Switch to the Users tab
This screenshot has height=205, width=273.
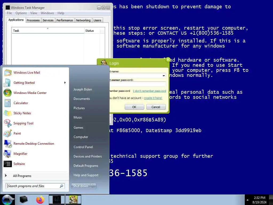pos(97,20)
